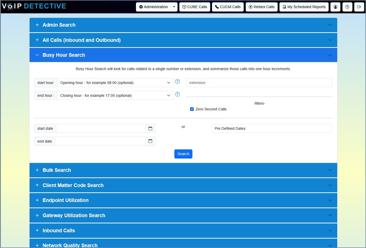Click the end hour help icon
This screenshot has height=248, width=366.
[x=178, y=94]
